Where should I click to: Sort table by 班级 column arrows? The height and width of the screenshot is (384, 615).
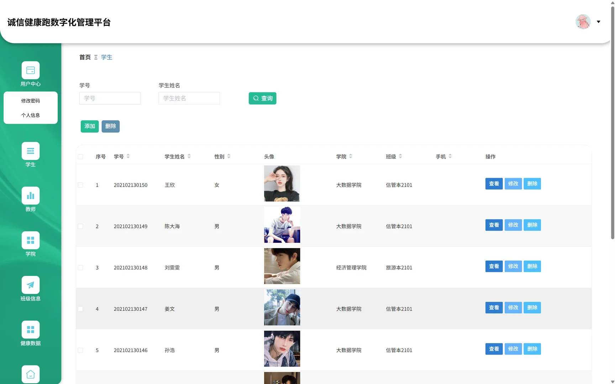400,156
